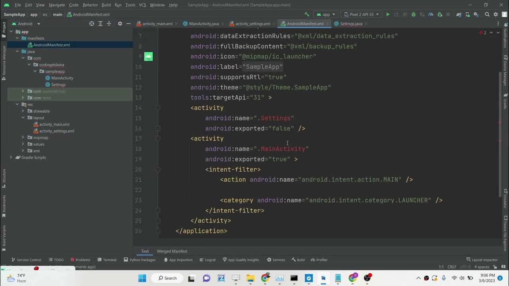
Task: Open project panel options gear icon
Action: (x=120, y=24)
